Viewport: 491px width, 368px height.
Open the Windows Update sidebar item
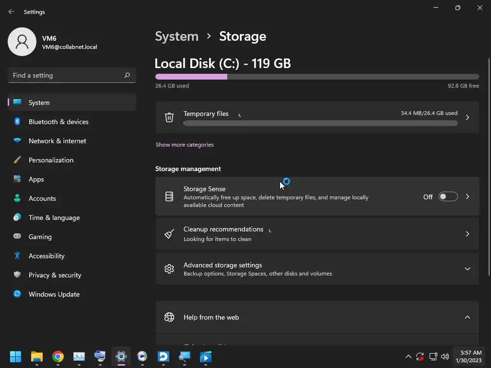pos(54,294)
